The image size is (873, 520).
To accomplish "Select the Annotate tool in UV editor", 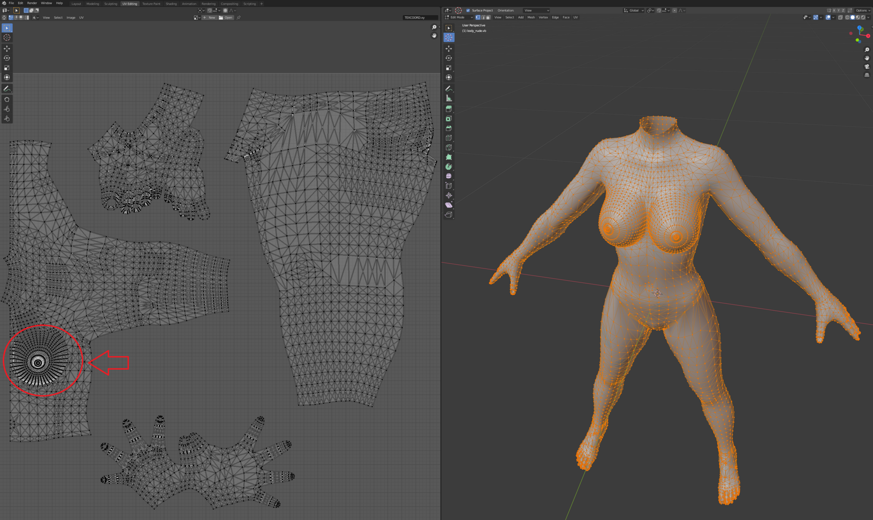I will [x=7, y=89].
